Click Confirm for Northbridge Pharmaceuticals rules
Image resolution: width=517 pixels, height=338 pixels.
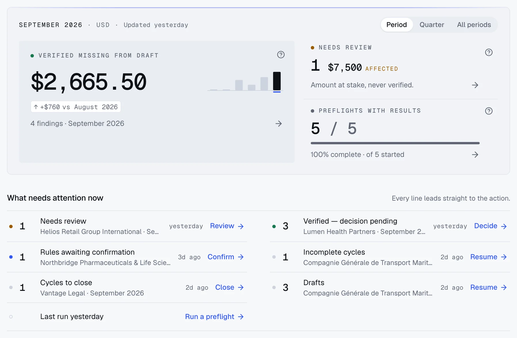click(x=226, y=257)
